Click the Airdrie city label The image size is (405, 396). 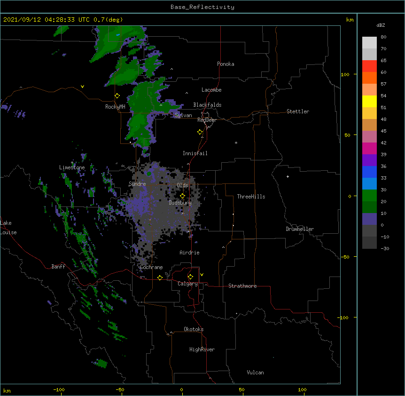pyautogui.click(x=190, y=253)
